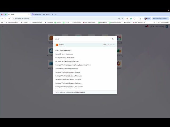Open How Great Leader... bookmark
Viewport: 170px width, 127px height.
tap(90, 22)
